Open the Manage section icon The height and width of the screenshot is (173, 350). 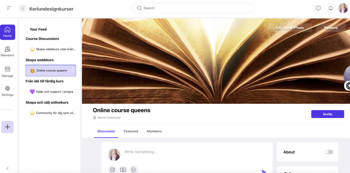click(x=8, y=69)
